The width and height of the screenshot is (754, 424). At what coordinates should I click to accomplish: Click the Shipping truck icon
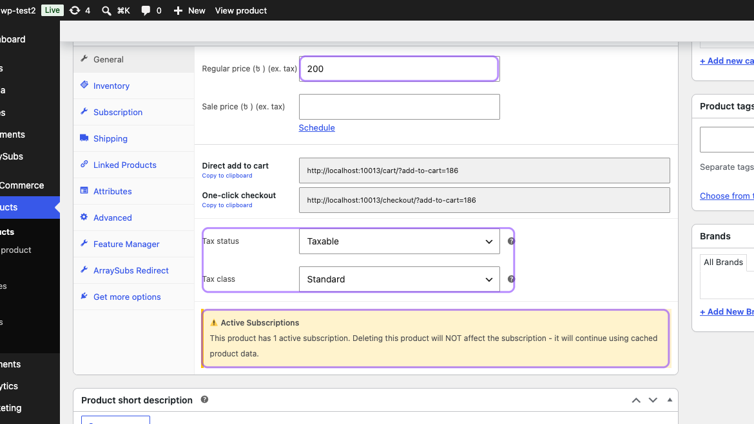[x=84, y=138]
